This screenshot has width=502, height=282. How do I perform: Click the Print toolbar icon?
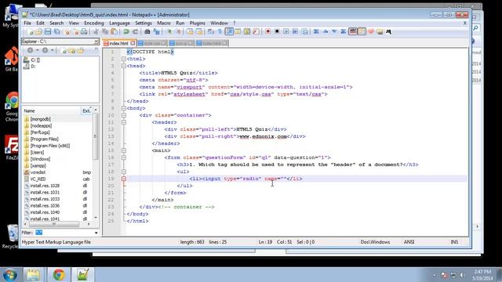pyautogui.click(x=84, y=31)
